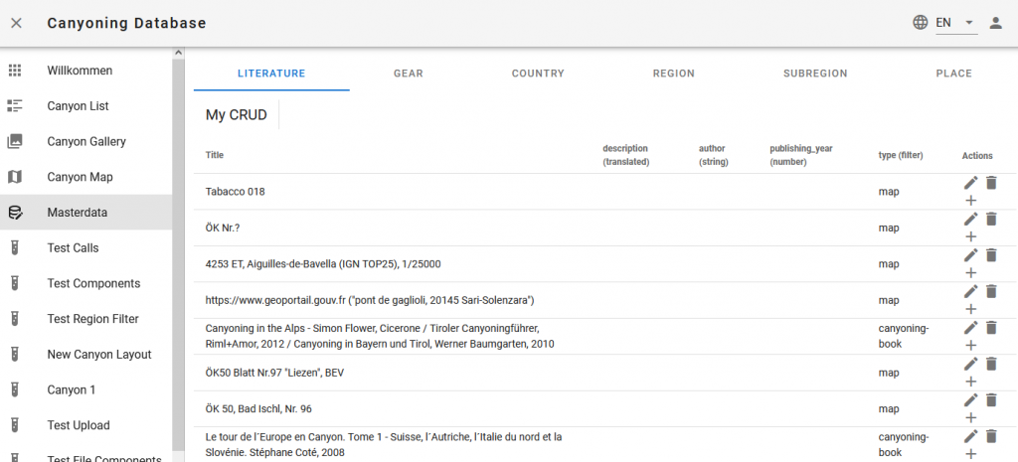Delete the 4253 ET Aiguilles-de-Bavella row

[991, 255]
